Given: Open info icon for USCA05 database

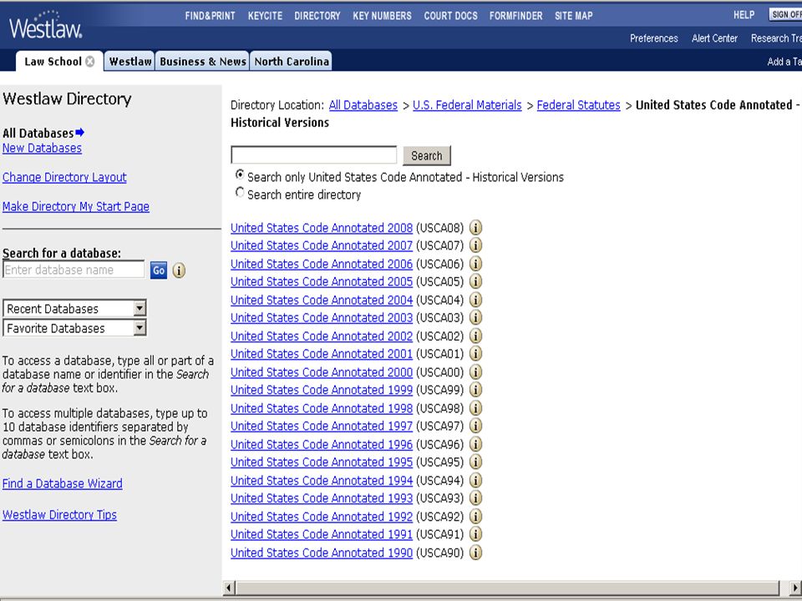Looking at the screenshot, I should 475,281.
